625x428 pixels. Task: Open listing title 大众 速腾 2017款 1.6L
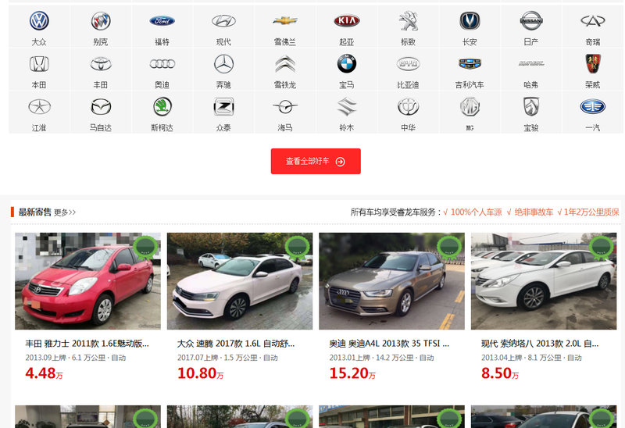coord(236,344)
